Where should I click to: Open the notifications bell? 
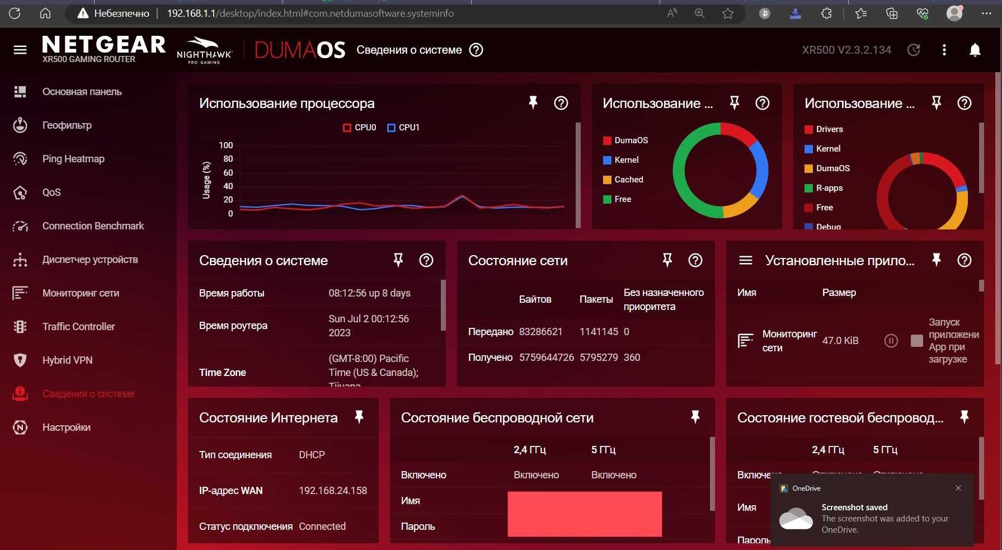tap(975, 50)
